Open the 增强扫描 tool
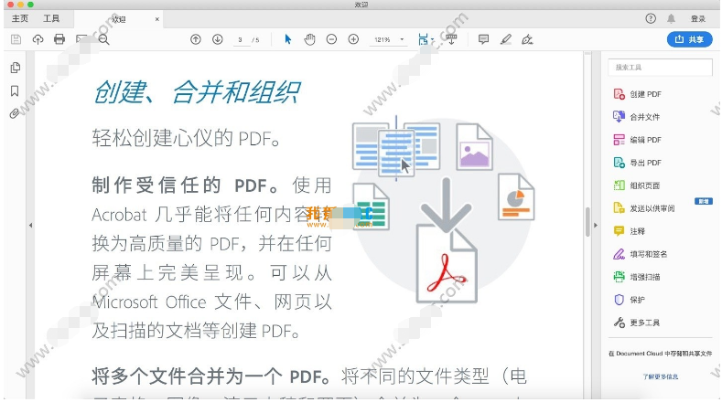 click(637, 277)
